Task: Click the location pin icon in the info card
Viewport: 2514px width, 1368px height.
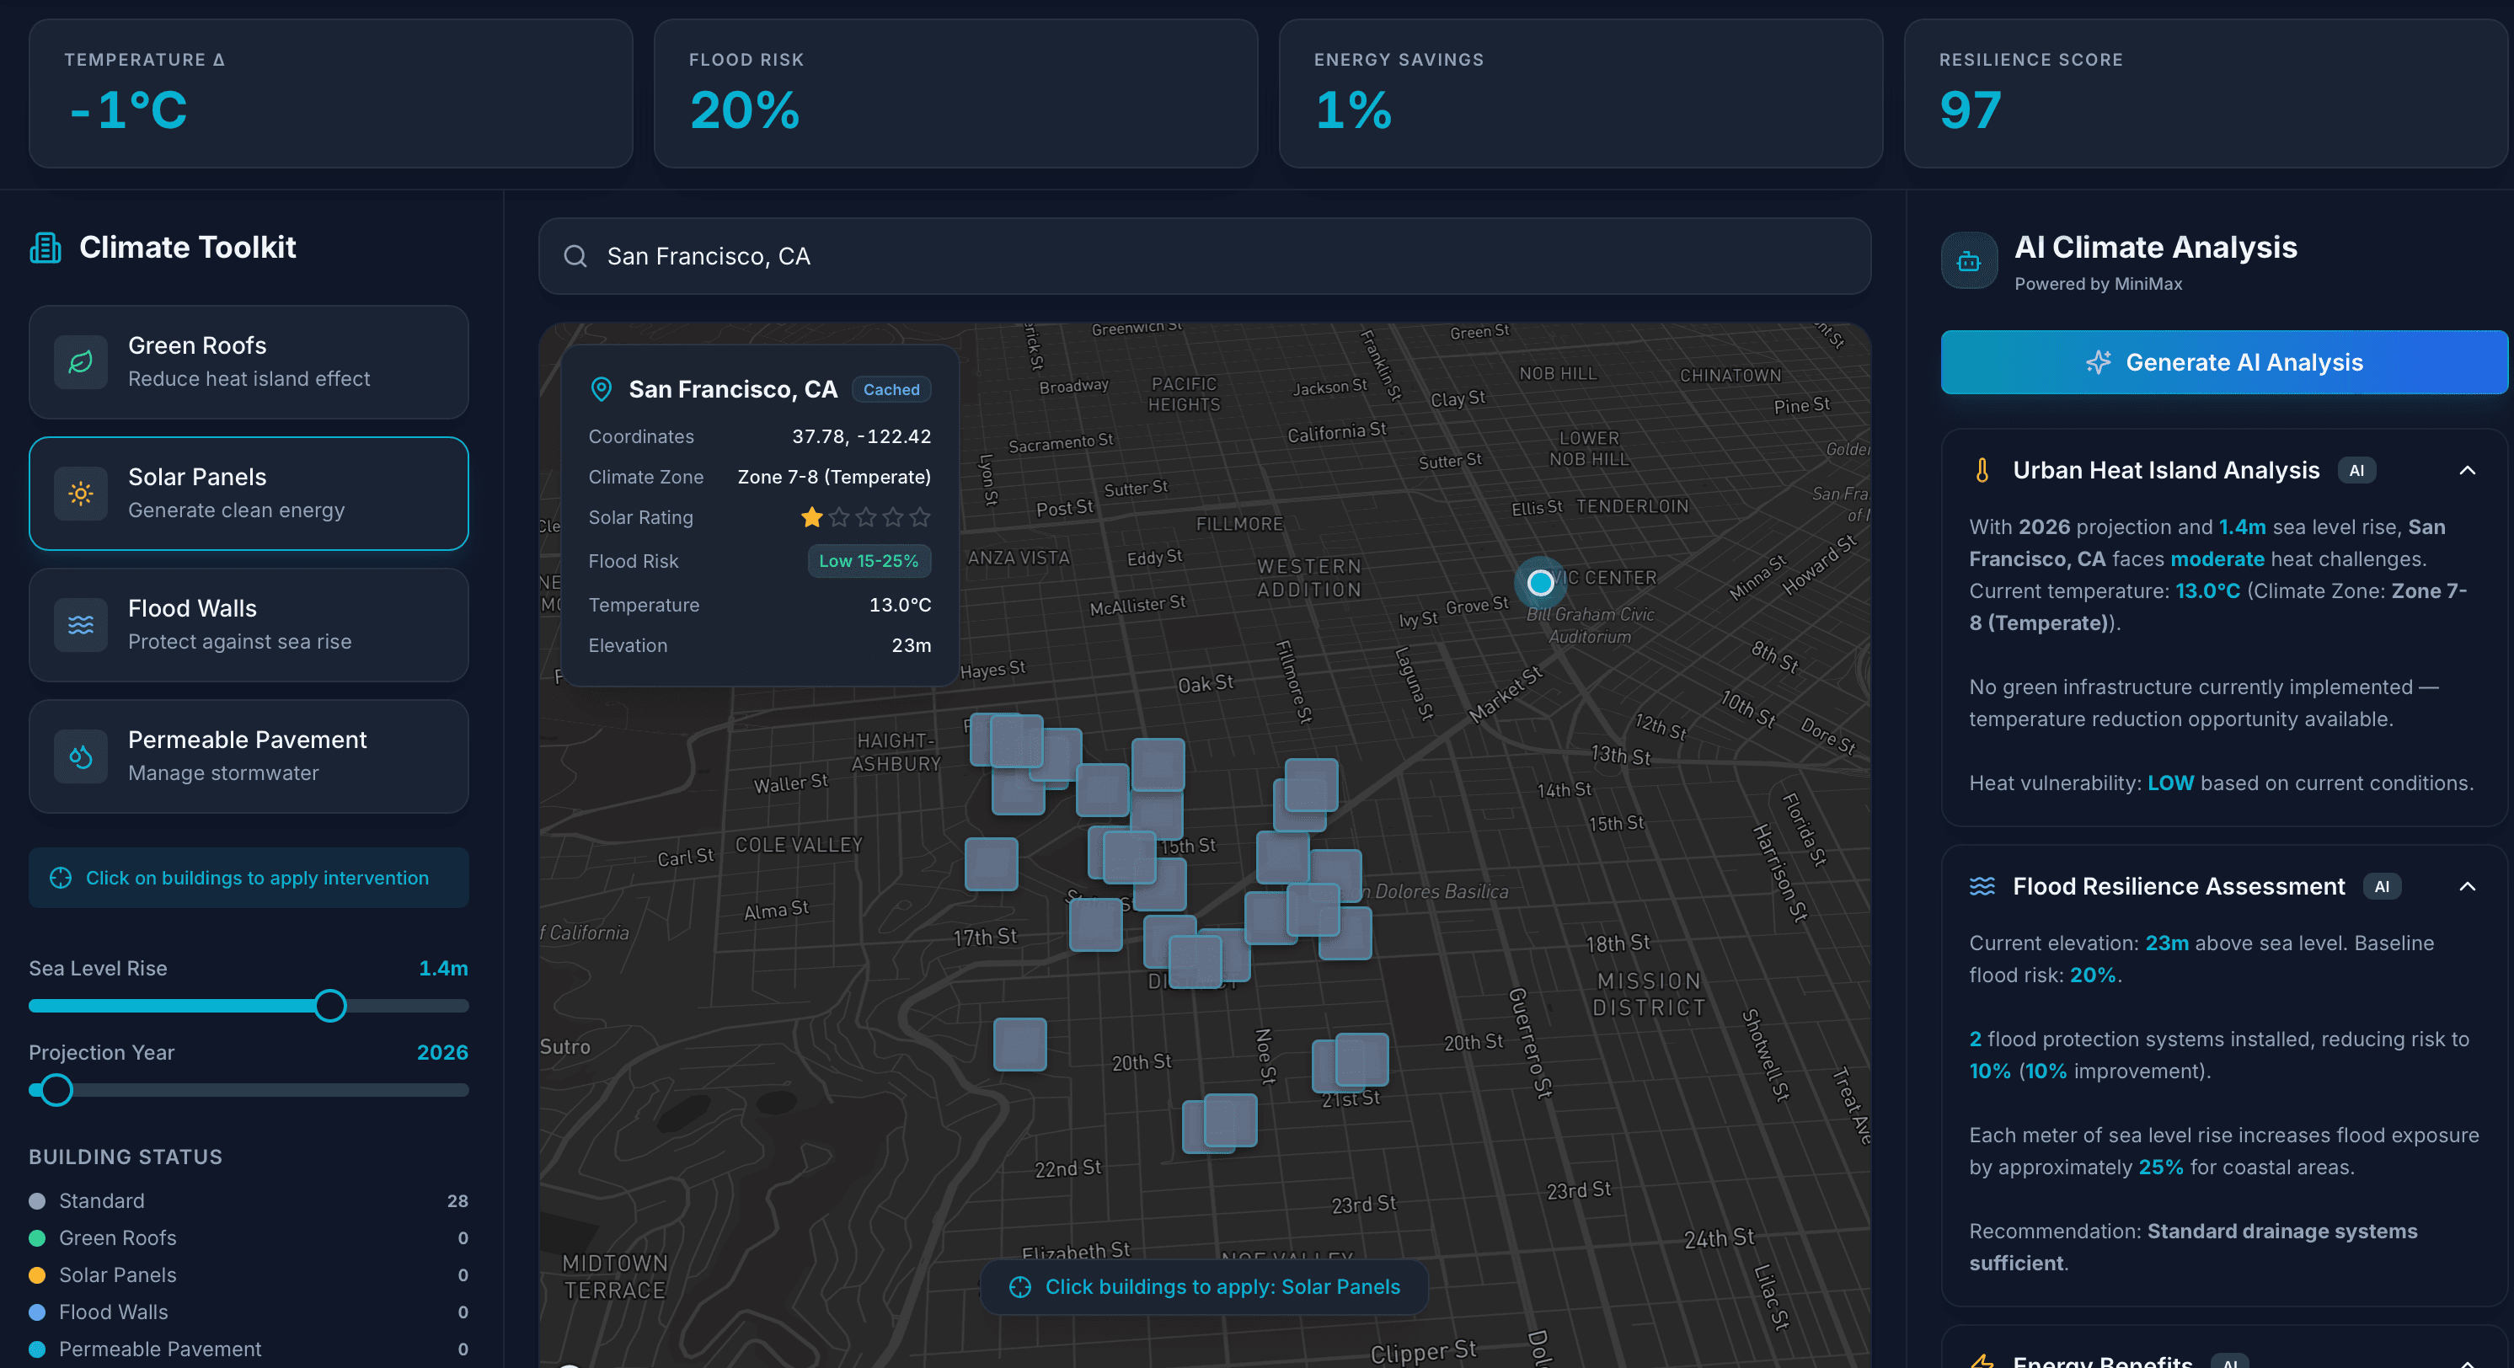Action: (x=602, y=389)
